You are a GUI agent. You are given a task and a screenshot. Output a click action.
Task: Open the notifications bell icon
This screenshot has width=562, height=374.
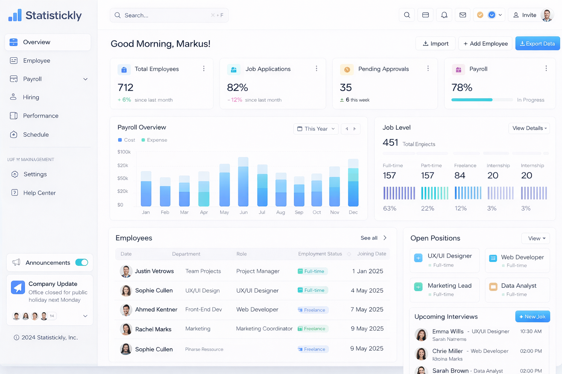coord(444,15)
